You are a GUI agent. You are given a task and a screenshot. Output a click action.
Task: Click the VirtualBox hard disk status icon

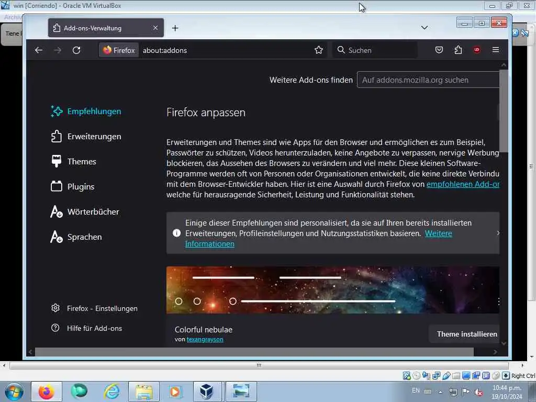[x=406, y=376]
